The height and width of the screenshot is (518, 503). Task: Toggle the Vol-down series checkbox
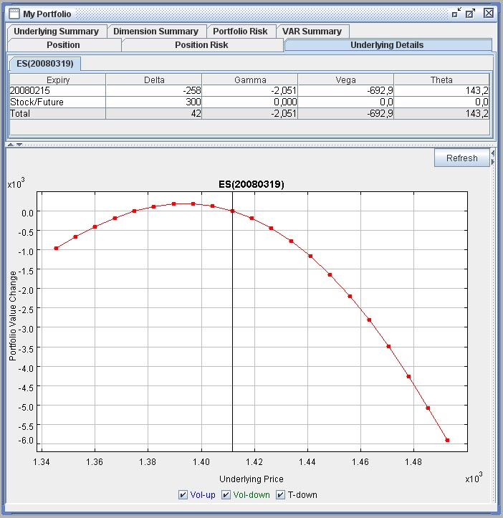[226, 495]
